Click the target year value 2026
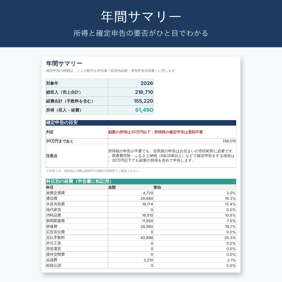This screenshot has height=282, width=282. pos(147,83)
